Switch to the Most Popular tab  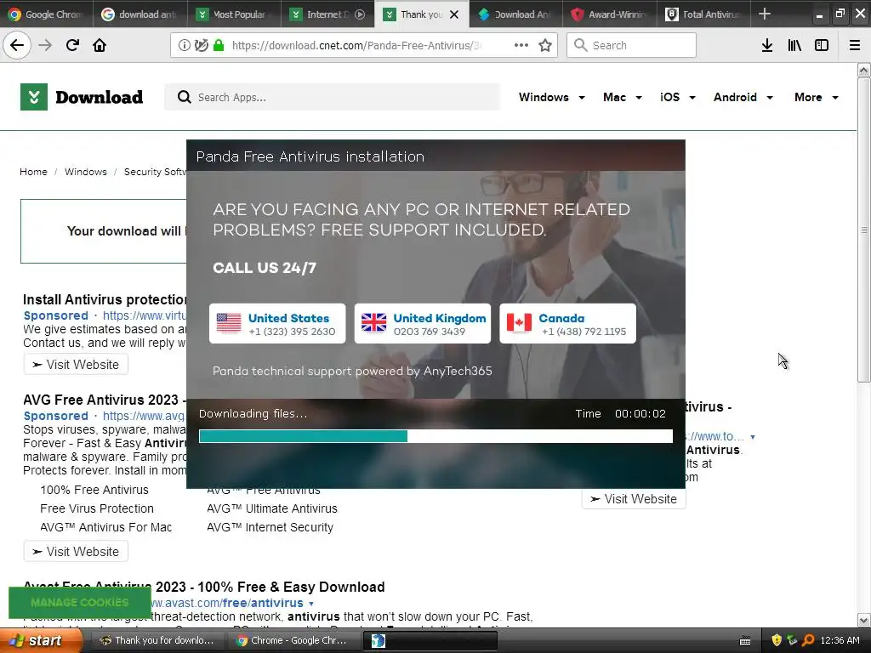tap(233, 14)
